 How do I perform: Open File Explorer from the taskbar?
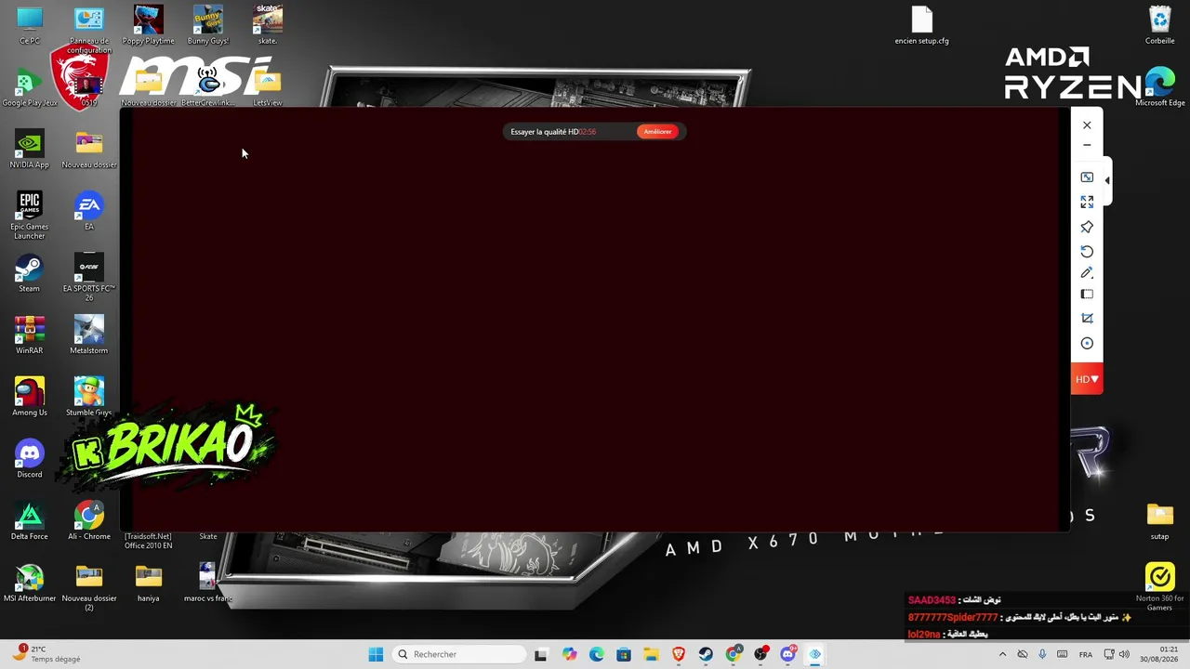651,654
